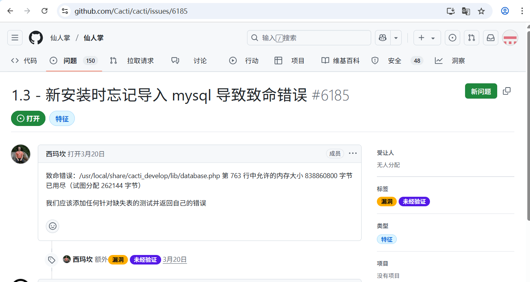Go to the GitHub homepage via the Octocat logo

[36, 38]
